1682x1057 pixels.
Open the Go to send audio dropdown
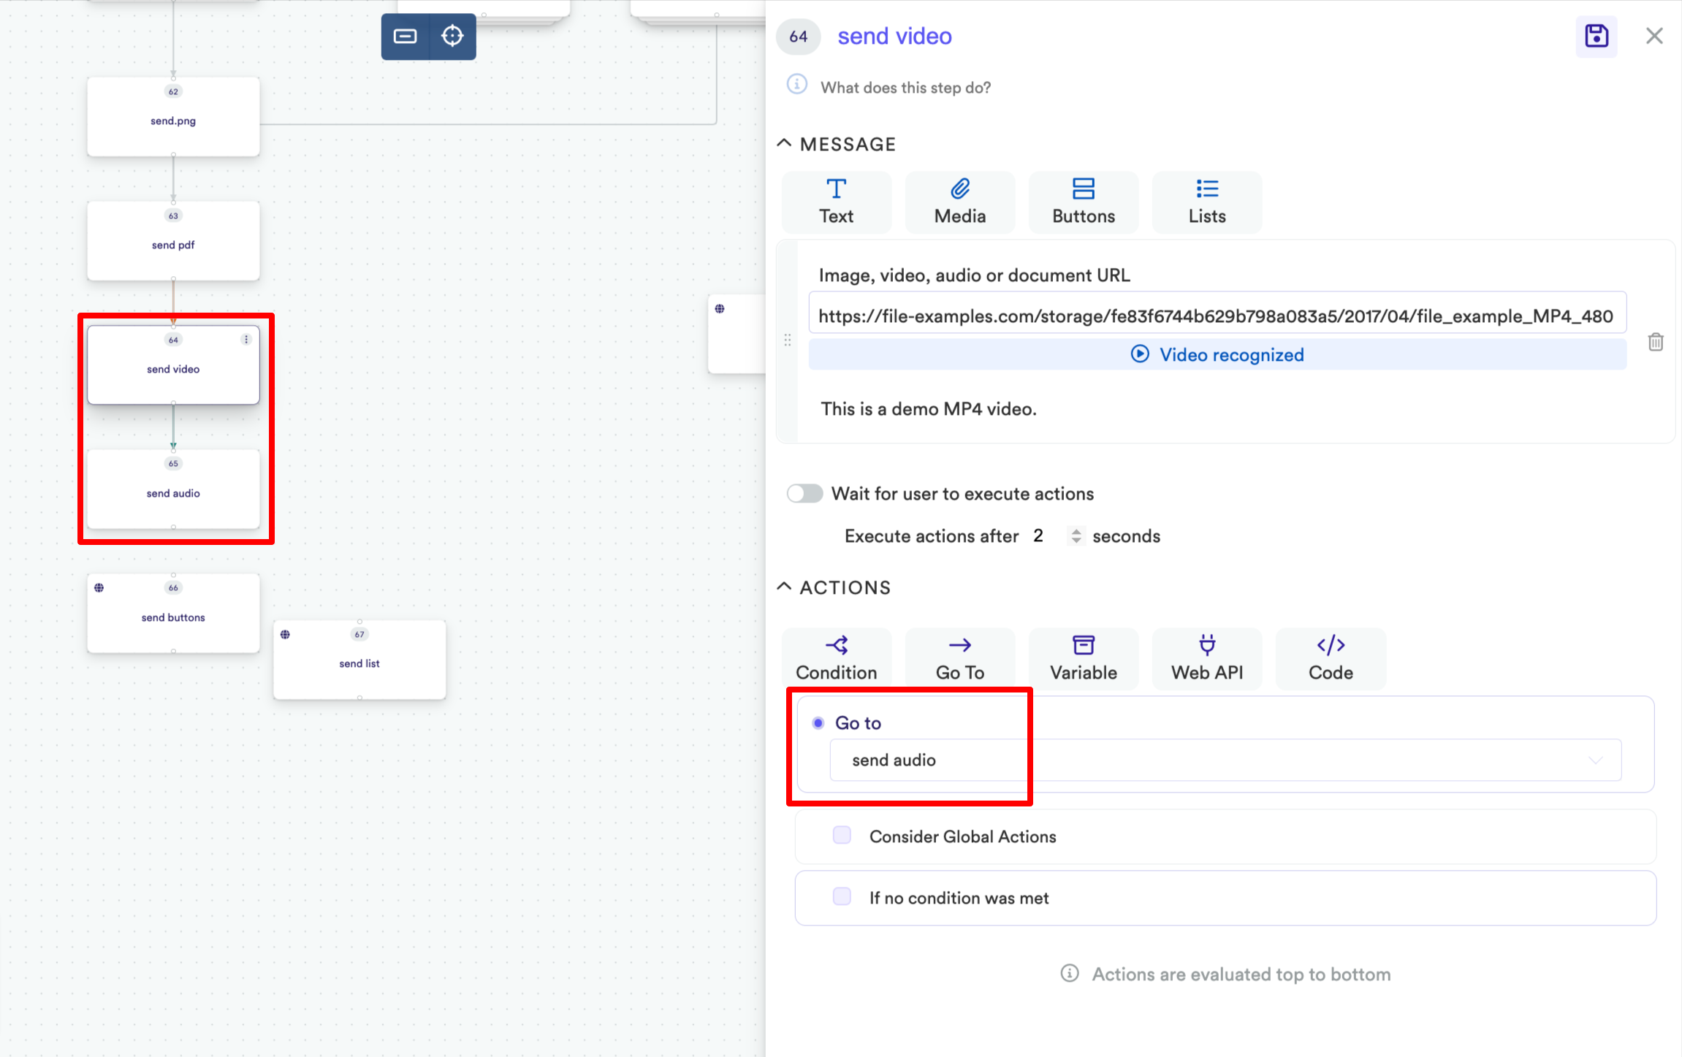pos(1225,760)
